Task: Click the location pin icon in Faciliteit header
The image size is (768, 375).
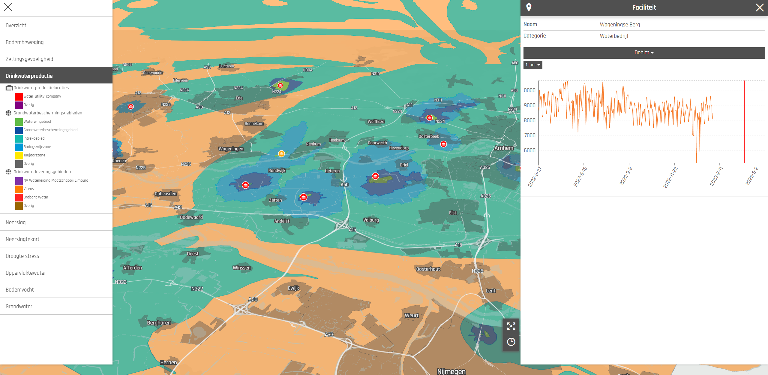Action: 529,8
